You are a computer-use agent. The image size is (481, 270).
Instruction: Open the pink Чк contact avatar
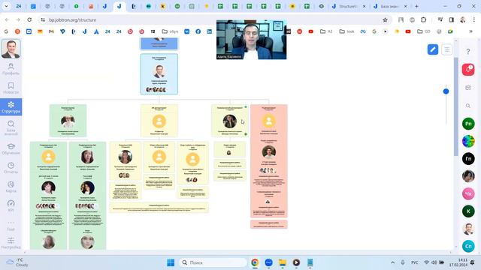click(x=468, y=193)
